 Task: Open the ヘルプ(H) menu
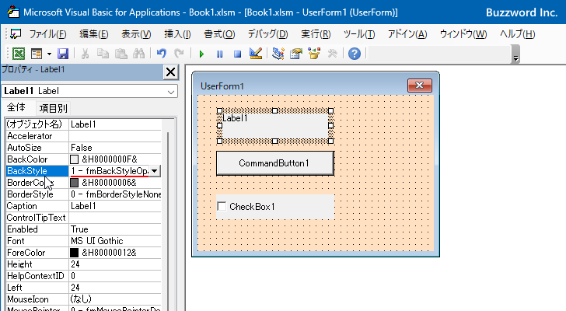517,34
